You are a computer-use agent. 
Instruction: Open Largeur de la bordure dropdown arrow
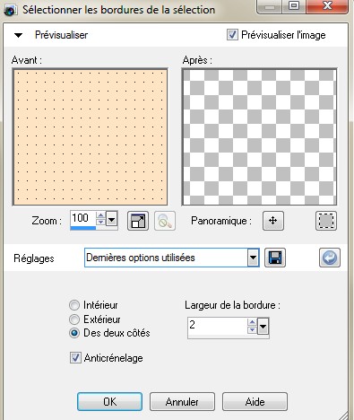coord(263,327)
